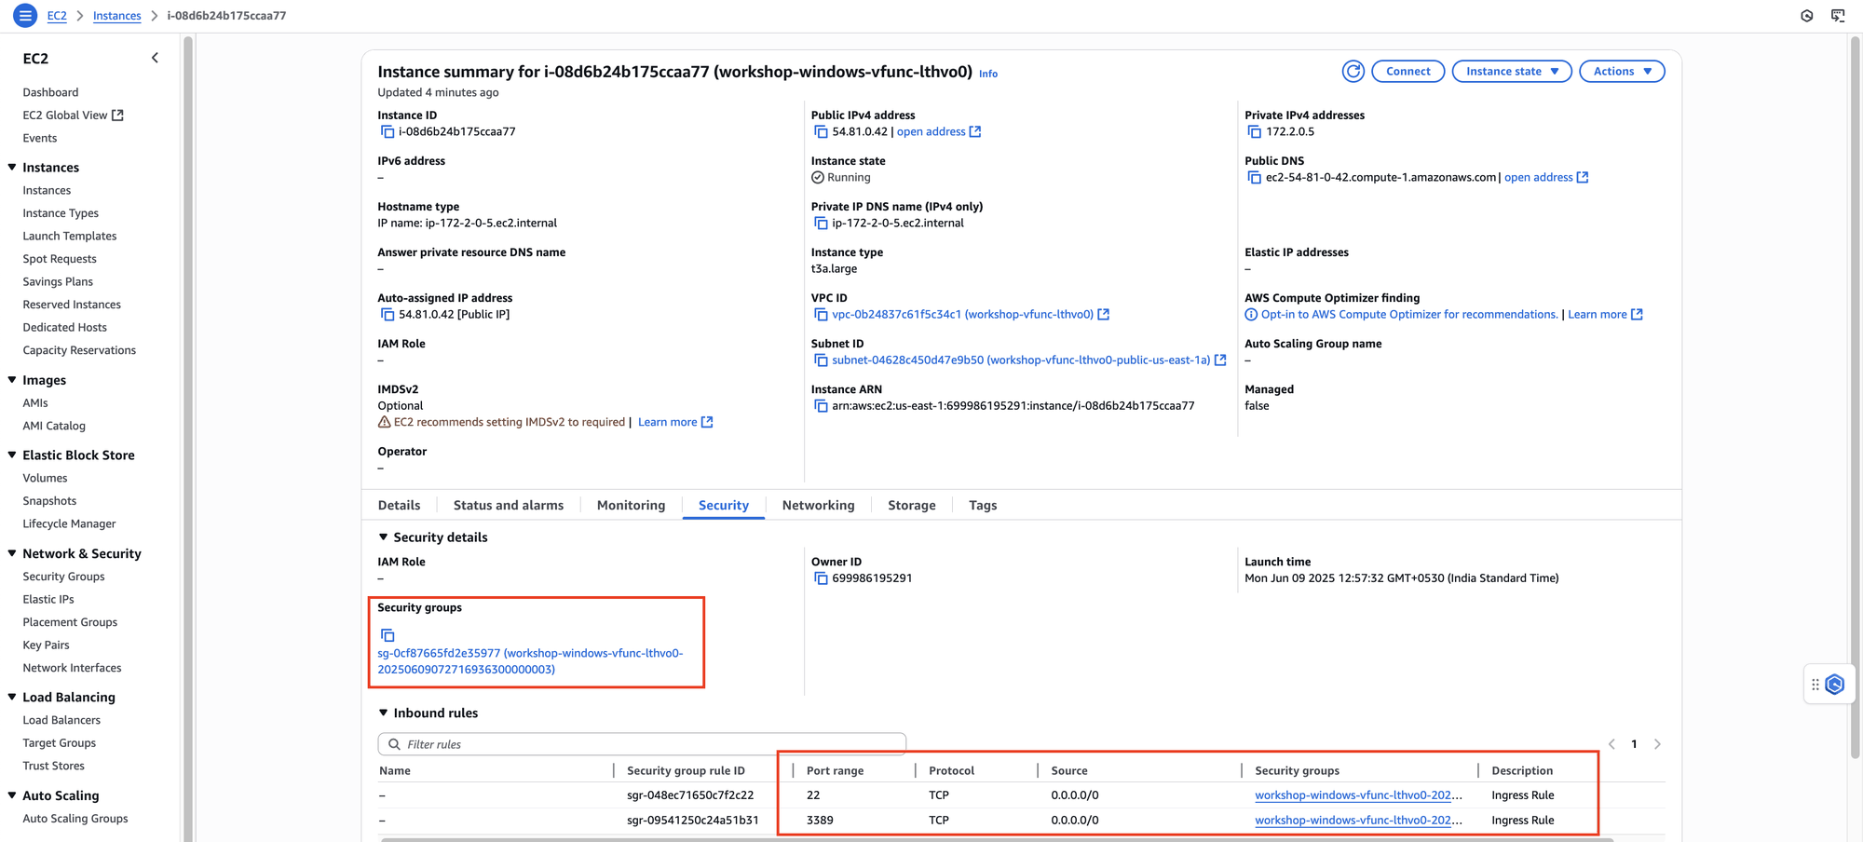Copy the auto-assigned IP address
Viewport: 1863px width, 842px height.
click(x=388, y=315)
